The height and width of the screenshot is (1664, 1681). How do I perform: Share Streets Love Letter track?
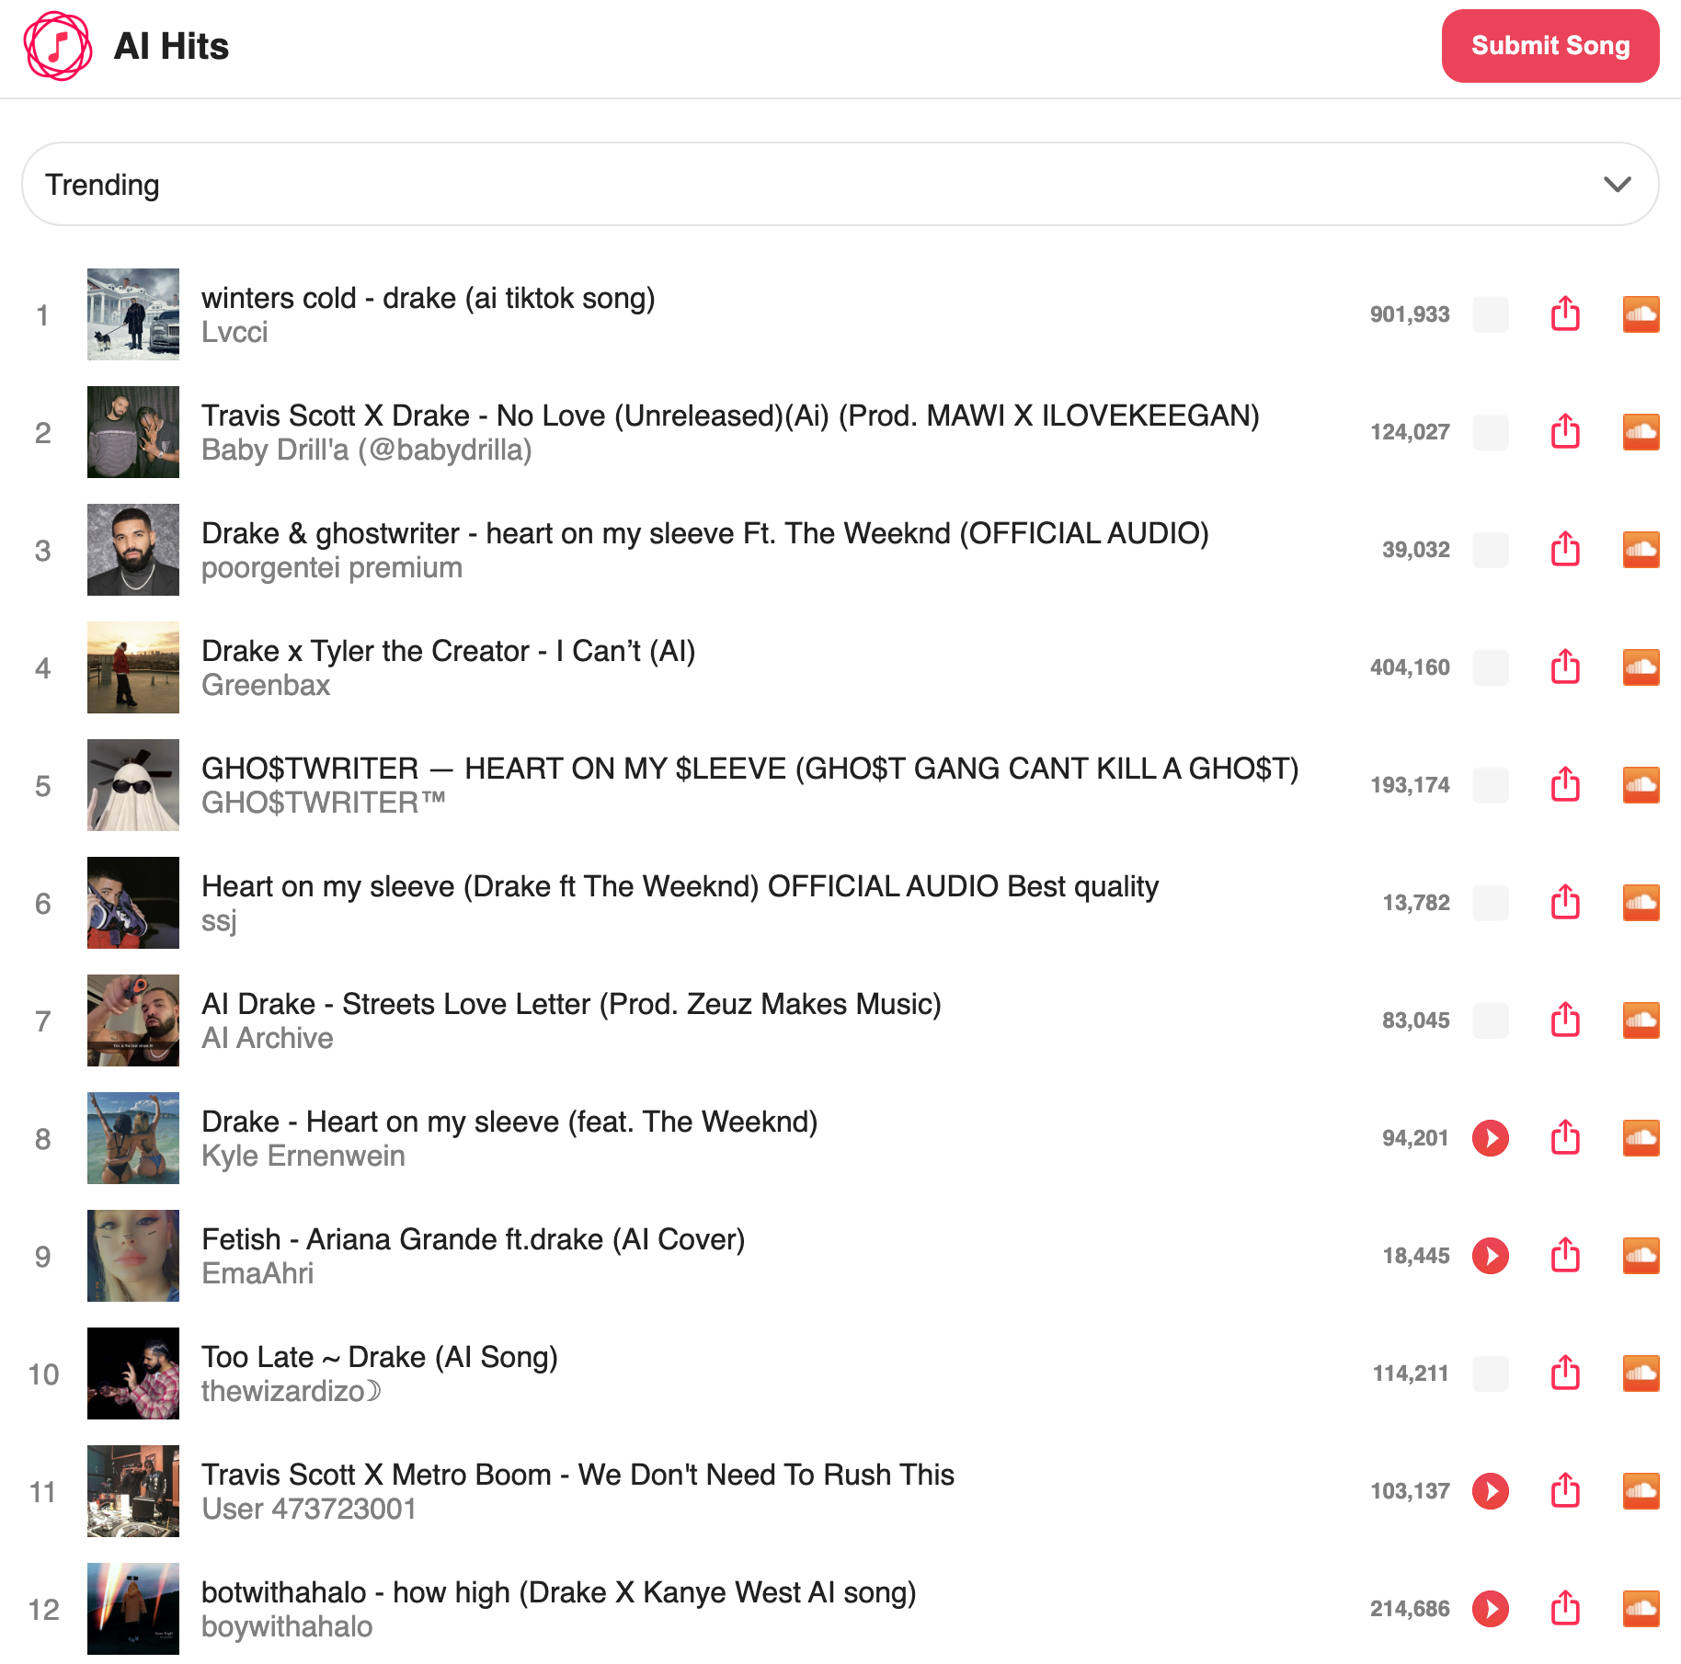1565,1020
